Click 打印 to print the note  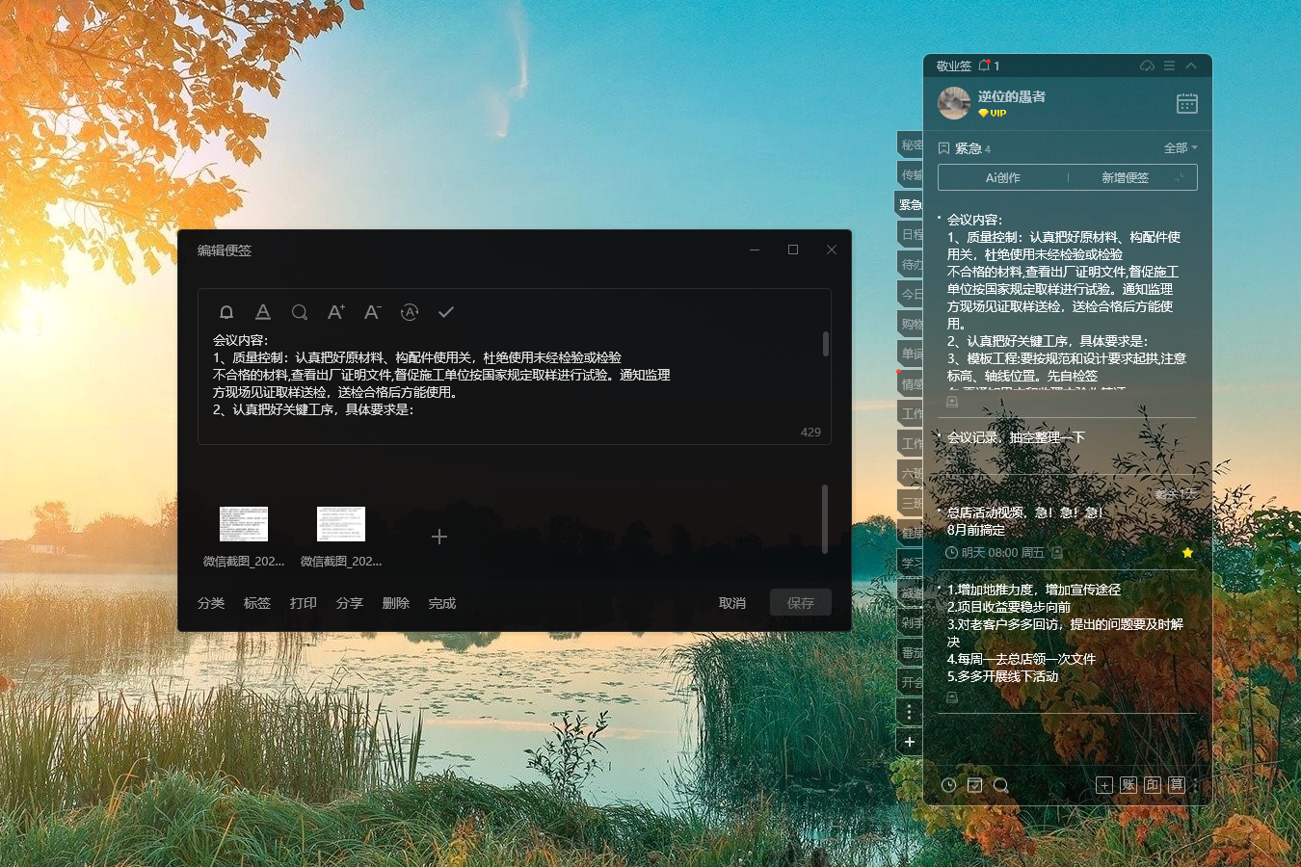pos(304,603)
